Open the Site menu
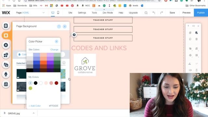 70,13
